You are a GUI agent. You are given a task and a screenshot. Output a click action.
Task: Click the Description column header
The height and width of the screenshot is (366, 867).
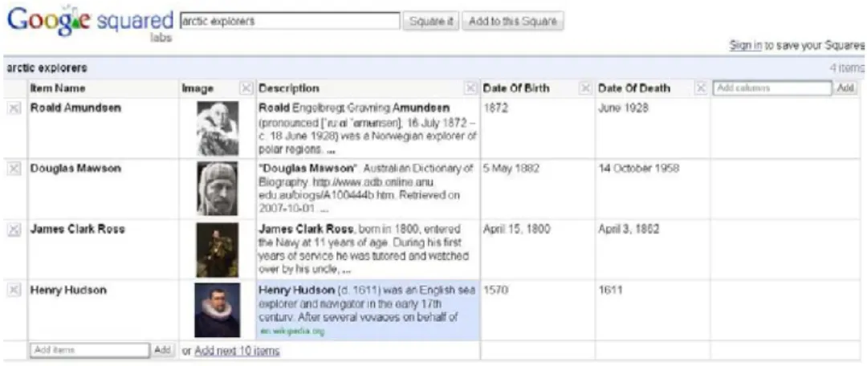point(289,88)
